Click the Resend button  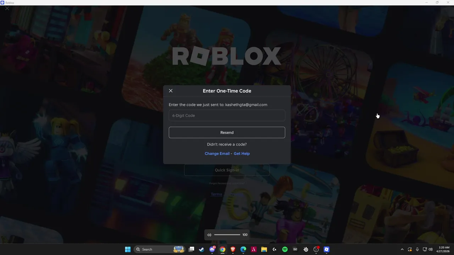tap(227, 132)
